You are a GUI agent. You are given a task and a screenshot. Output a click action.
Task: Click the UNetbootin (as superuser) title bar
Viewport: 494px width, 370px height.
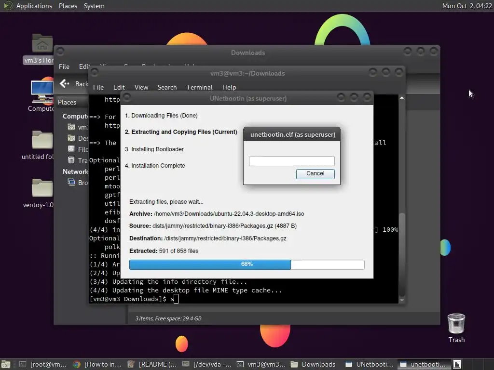[x=248, y=98]
